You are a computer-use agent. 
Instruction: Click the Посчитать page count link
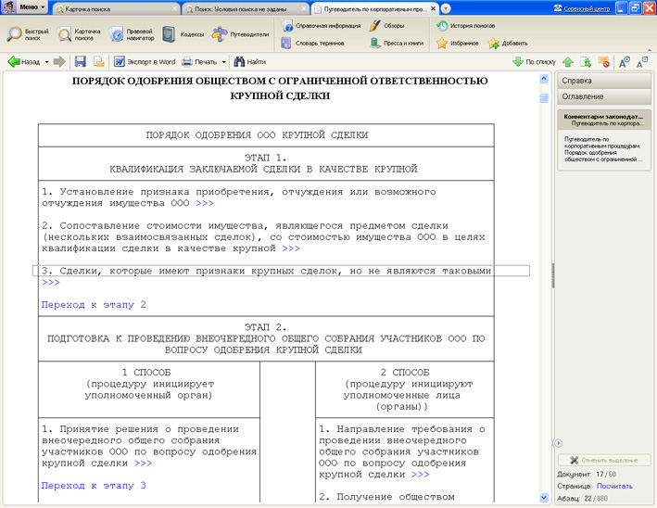click(x=614, y=486)
